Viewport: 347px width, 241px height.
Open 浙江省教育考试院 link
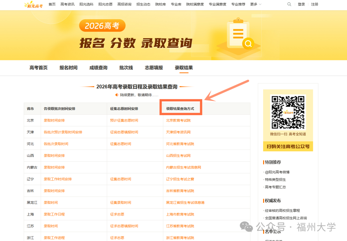(x=180, y=238)
